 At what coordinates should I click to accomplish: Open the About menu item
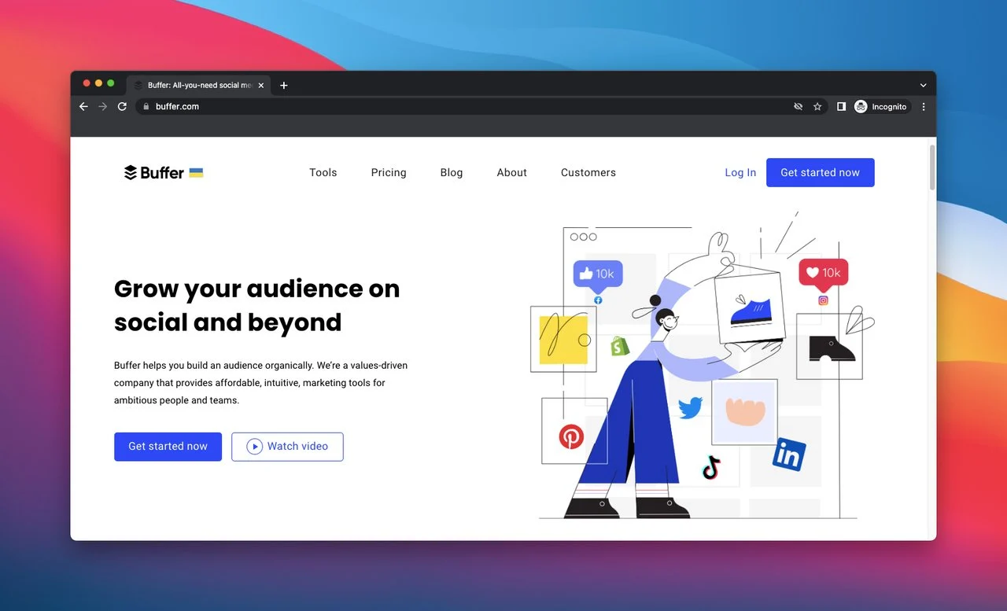pos(512,173)
